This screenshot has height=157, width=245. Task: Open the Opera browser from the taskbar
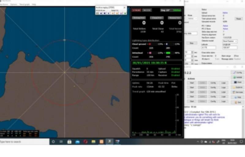coord(86,142)
